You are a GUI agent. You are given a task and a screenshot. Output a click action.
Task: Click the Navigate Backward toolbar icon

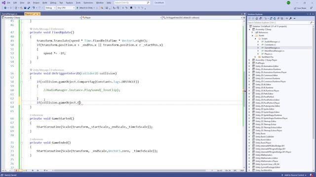pos(5,8)
